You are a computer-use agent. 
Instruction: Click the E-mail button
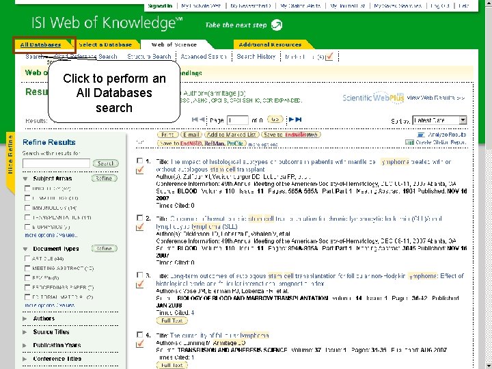tap(191, 135)
